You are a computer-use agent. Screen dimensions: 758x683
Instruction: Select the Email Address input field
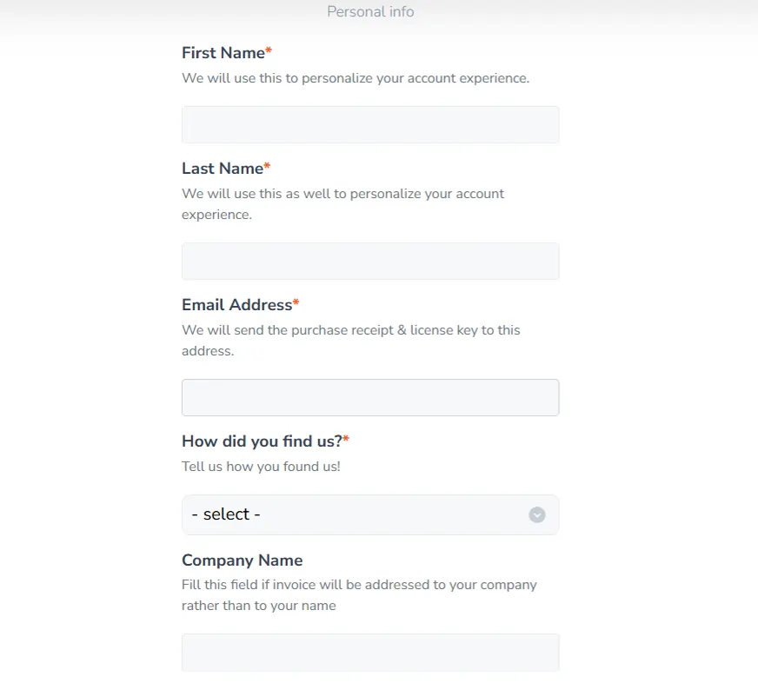[x=369, y=397]
